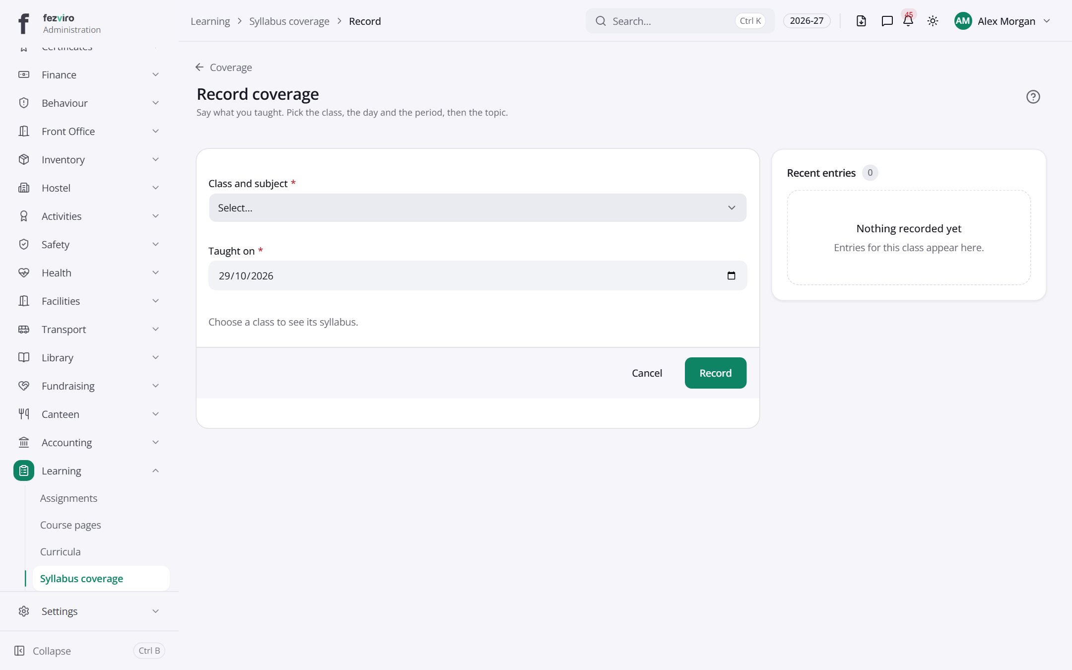Click the Canteen utensils icon

pos(24,414)
